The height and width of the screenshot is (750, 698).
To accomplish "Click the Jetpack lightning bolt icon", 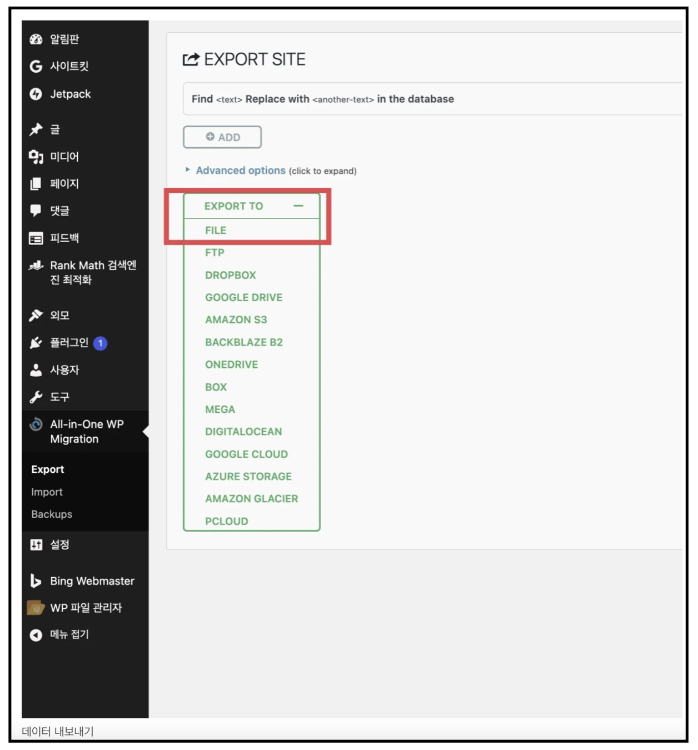I will click(x=36, y=94).
